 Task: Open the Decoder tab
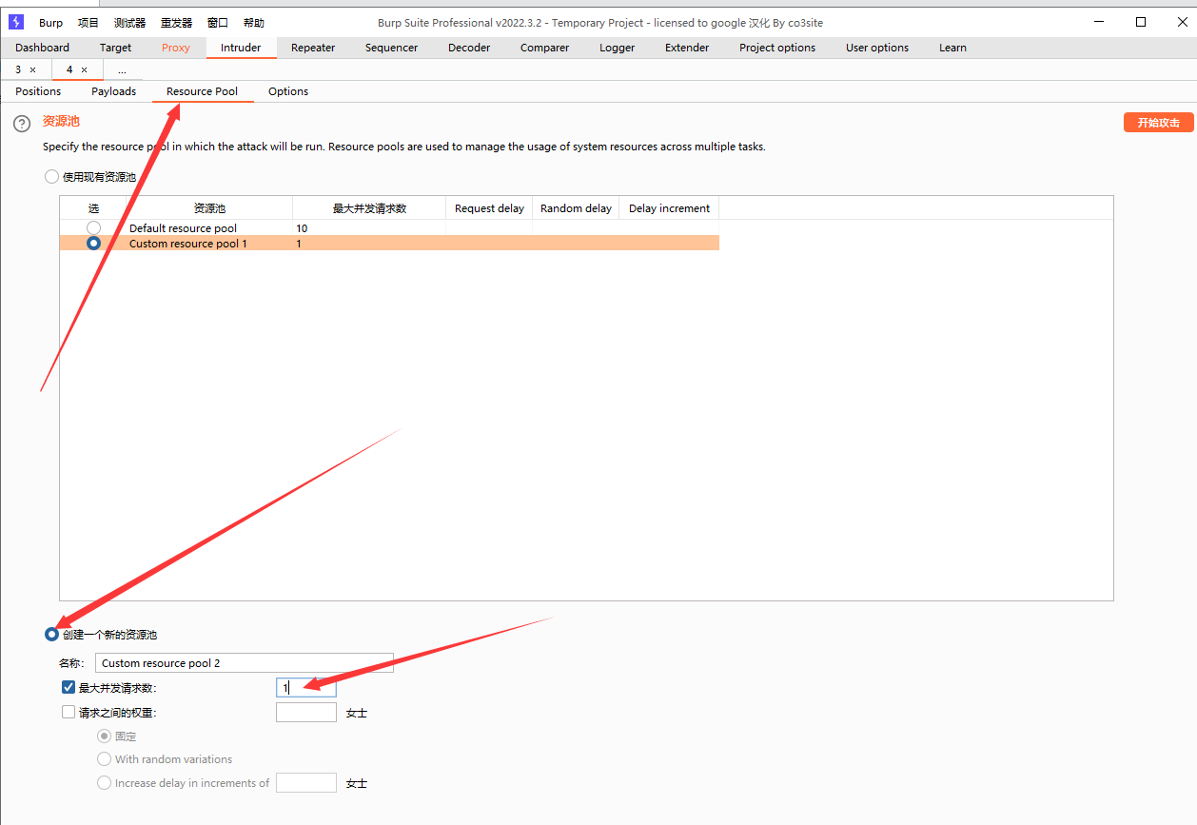(x=469, y=48)
